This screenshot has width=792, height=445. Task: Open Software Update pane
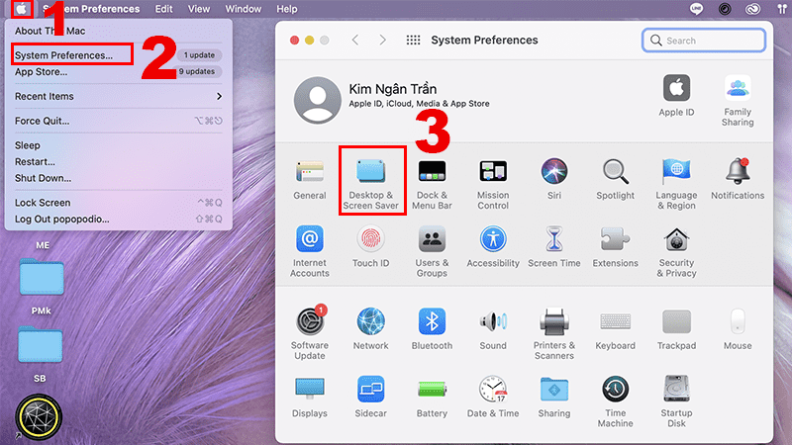[310, 333]
